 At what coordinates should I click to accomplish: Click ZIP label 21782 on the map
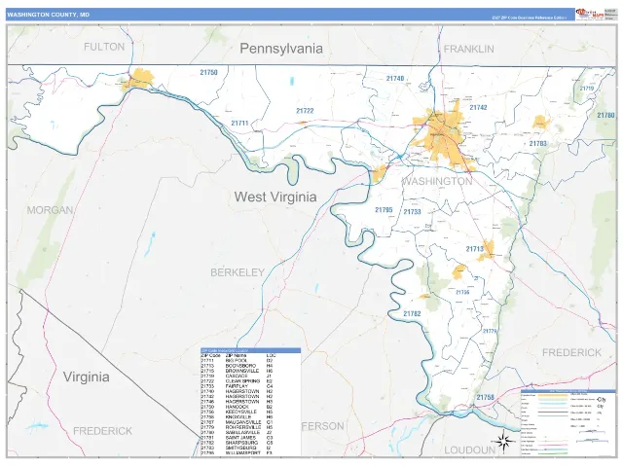[412, 313]
